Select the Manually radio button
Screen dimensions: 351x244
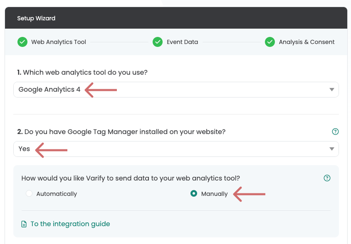click(x=194, y=193)
